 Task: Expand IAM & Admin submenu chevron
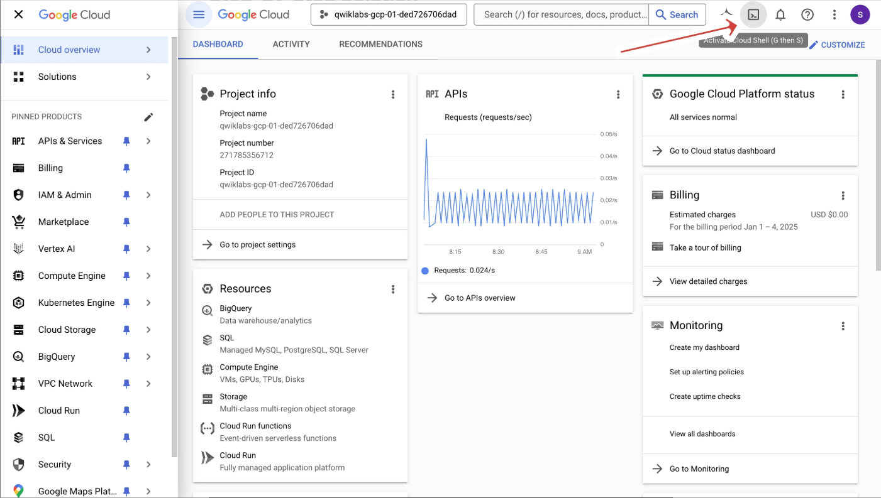(148, 195)
